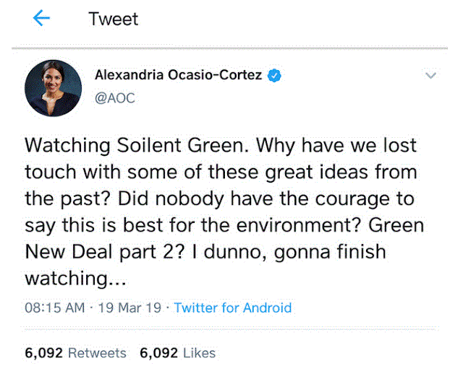Click the blue verified badge
This screenshot has height=366, width=463.
pyautogui.click(x=276, y=75)
